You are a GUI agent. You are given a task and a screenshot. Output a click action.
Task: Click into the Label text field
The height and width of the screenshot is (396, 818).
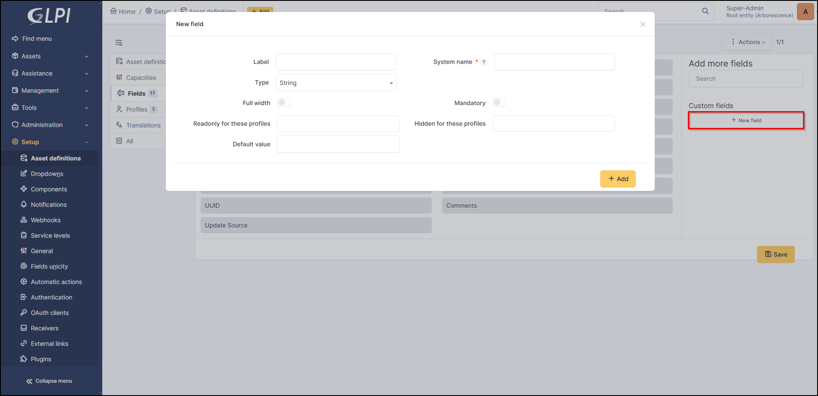point(336,62)
